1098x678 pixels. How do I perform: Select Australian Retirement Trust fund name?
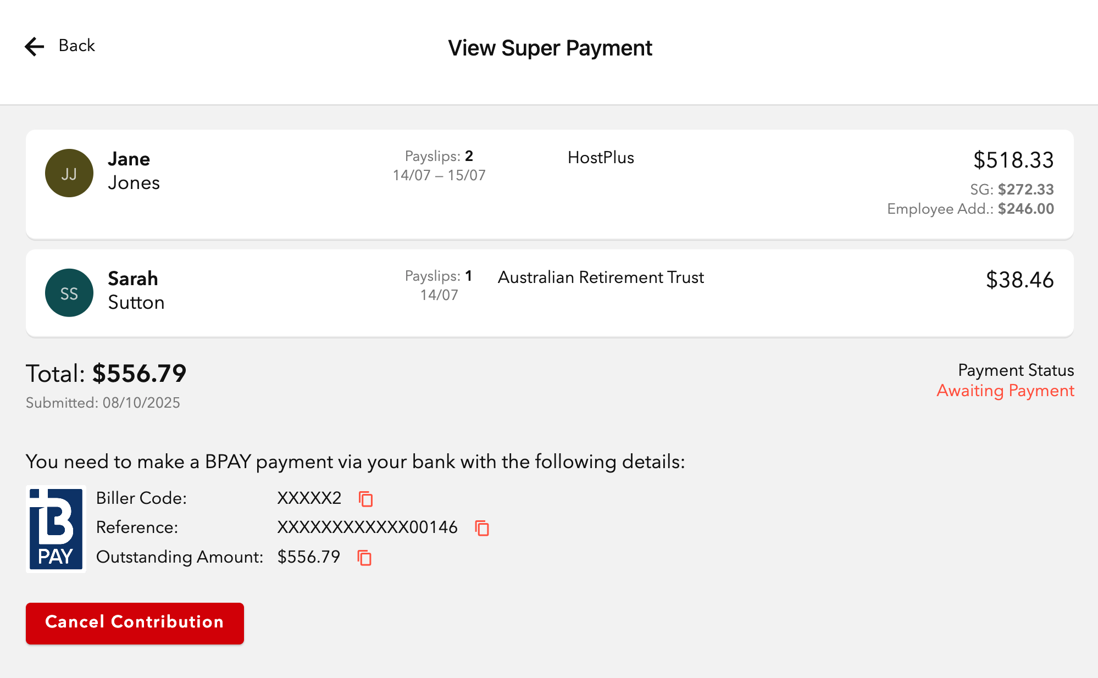[601, 277]
